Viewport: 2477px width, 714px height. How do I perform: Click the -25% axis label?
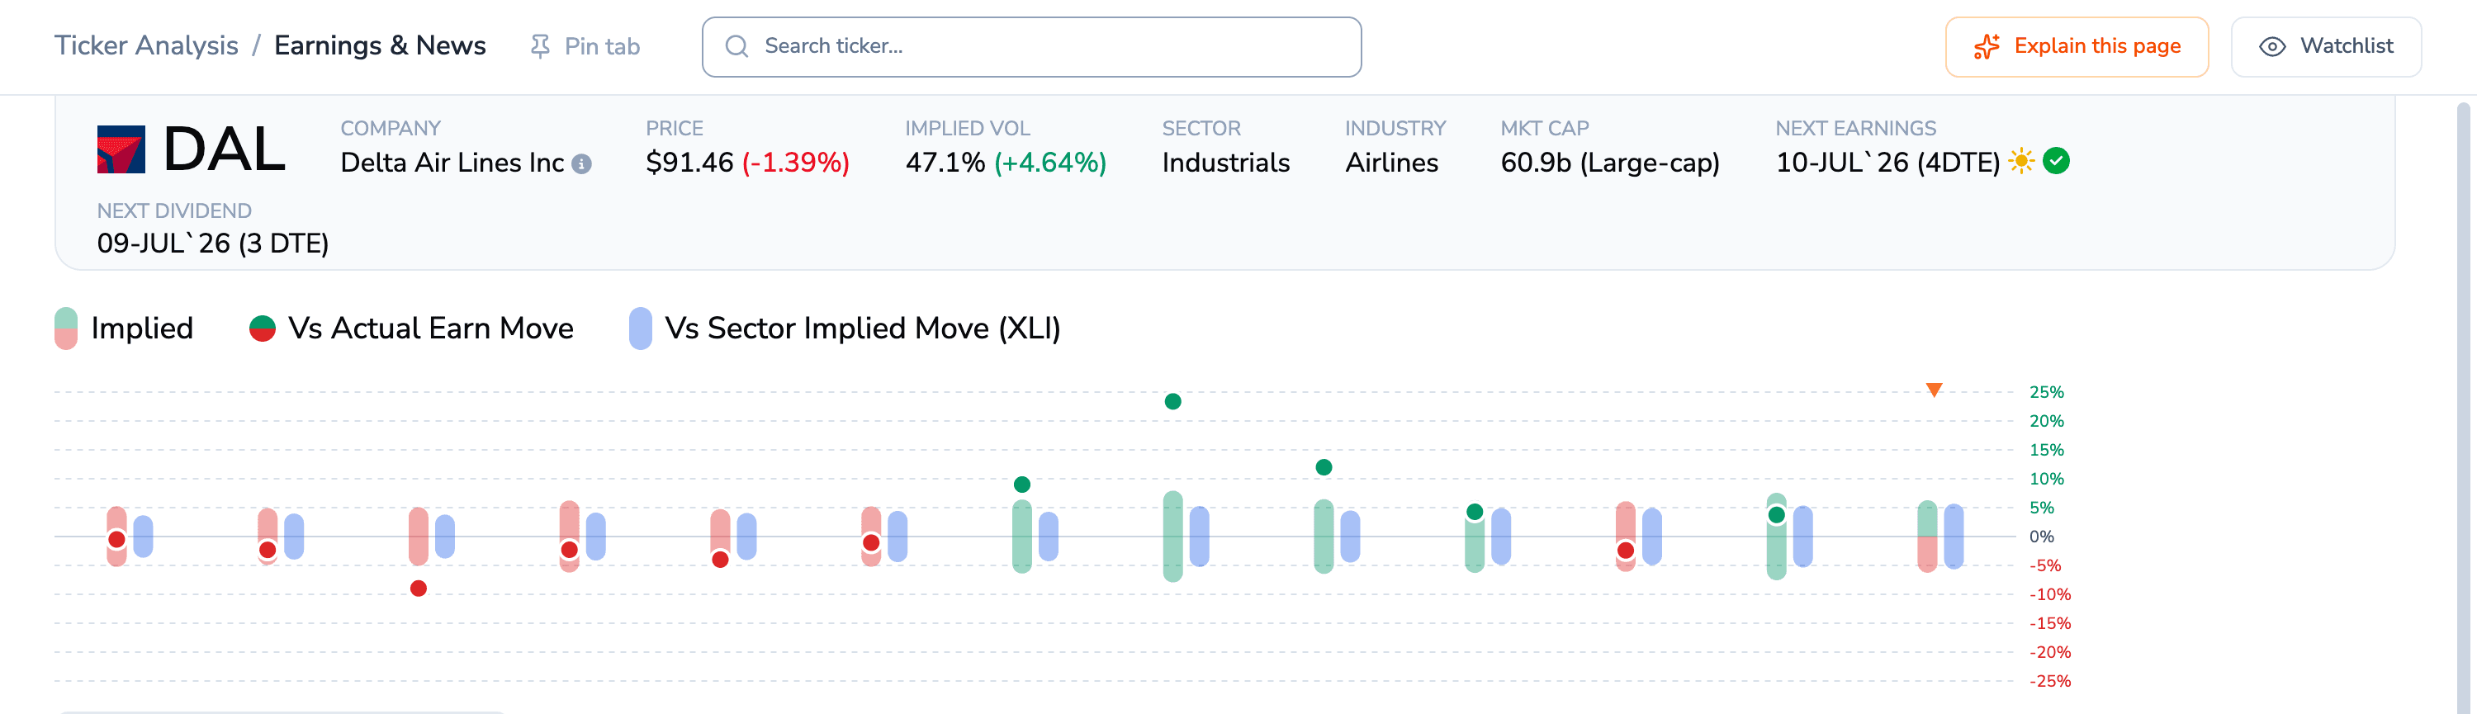point(2049,681)
